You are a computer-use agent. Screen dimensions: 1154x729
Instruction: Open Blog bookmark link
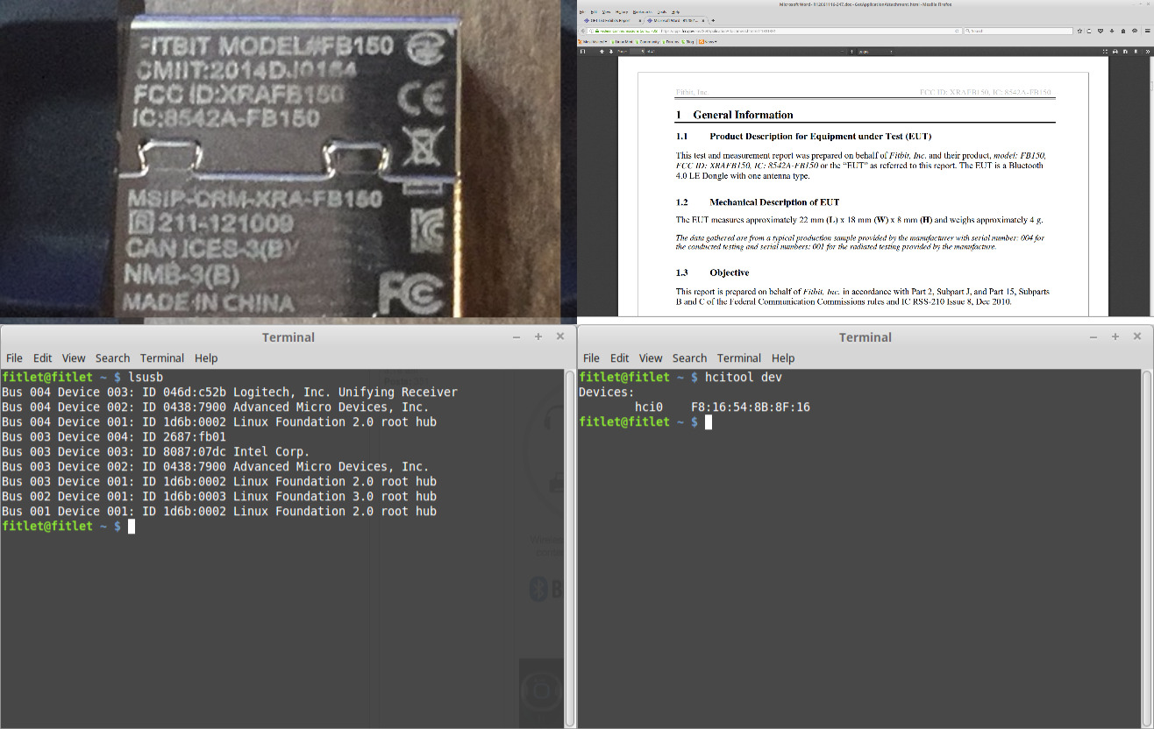(688, 41)
